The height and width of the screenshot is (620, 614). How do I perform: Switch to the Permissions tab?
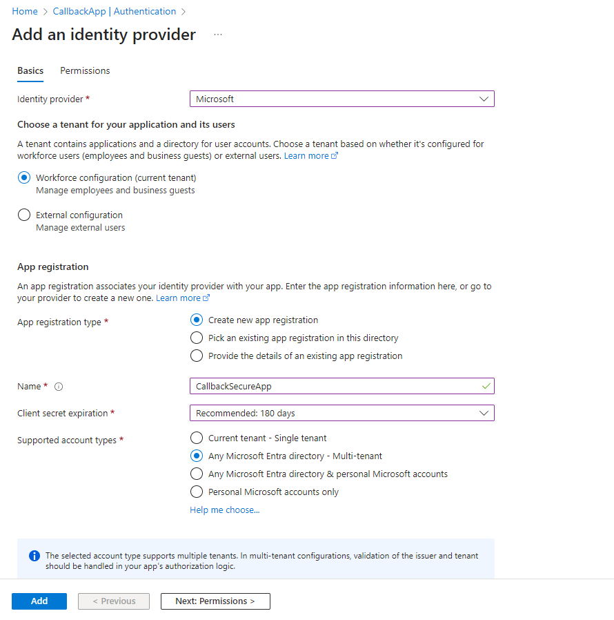point(84,70)
